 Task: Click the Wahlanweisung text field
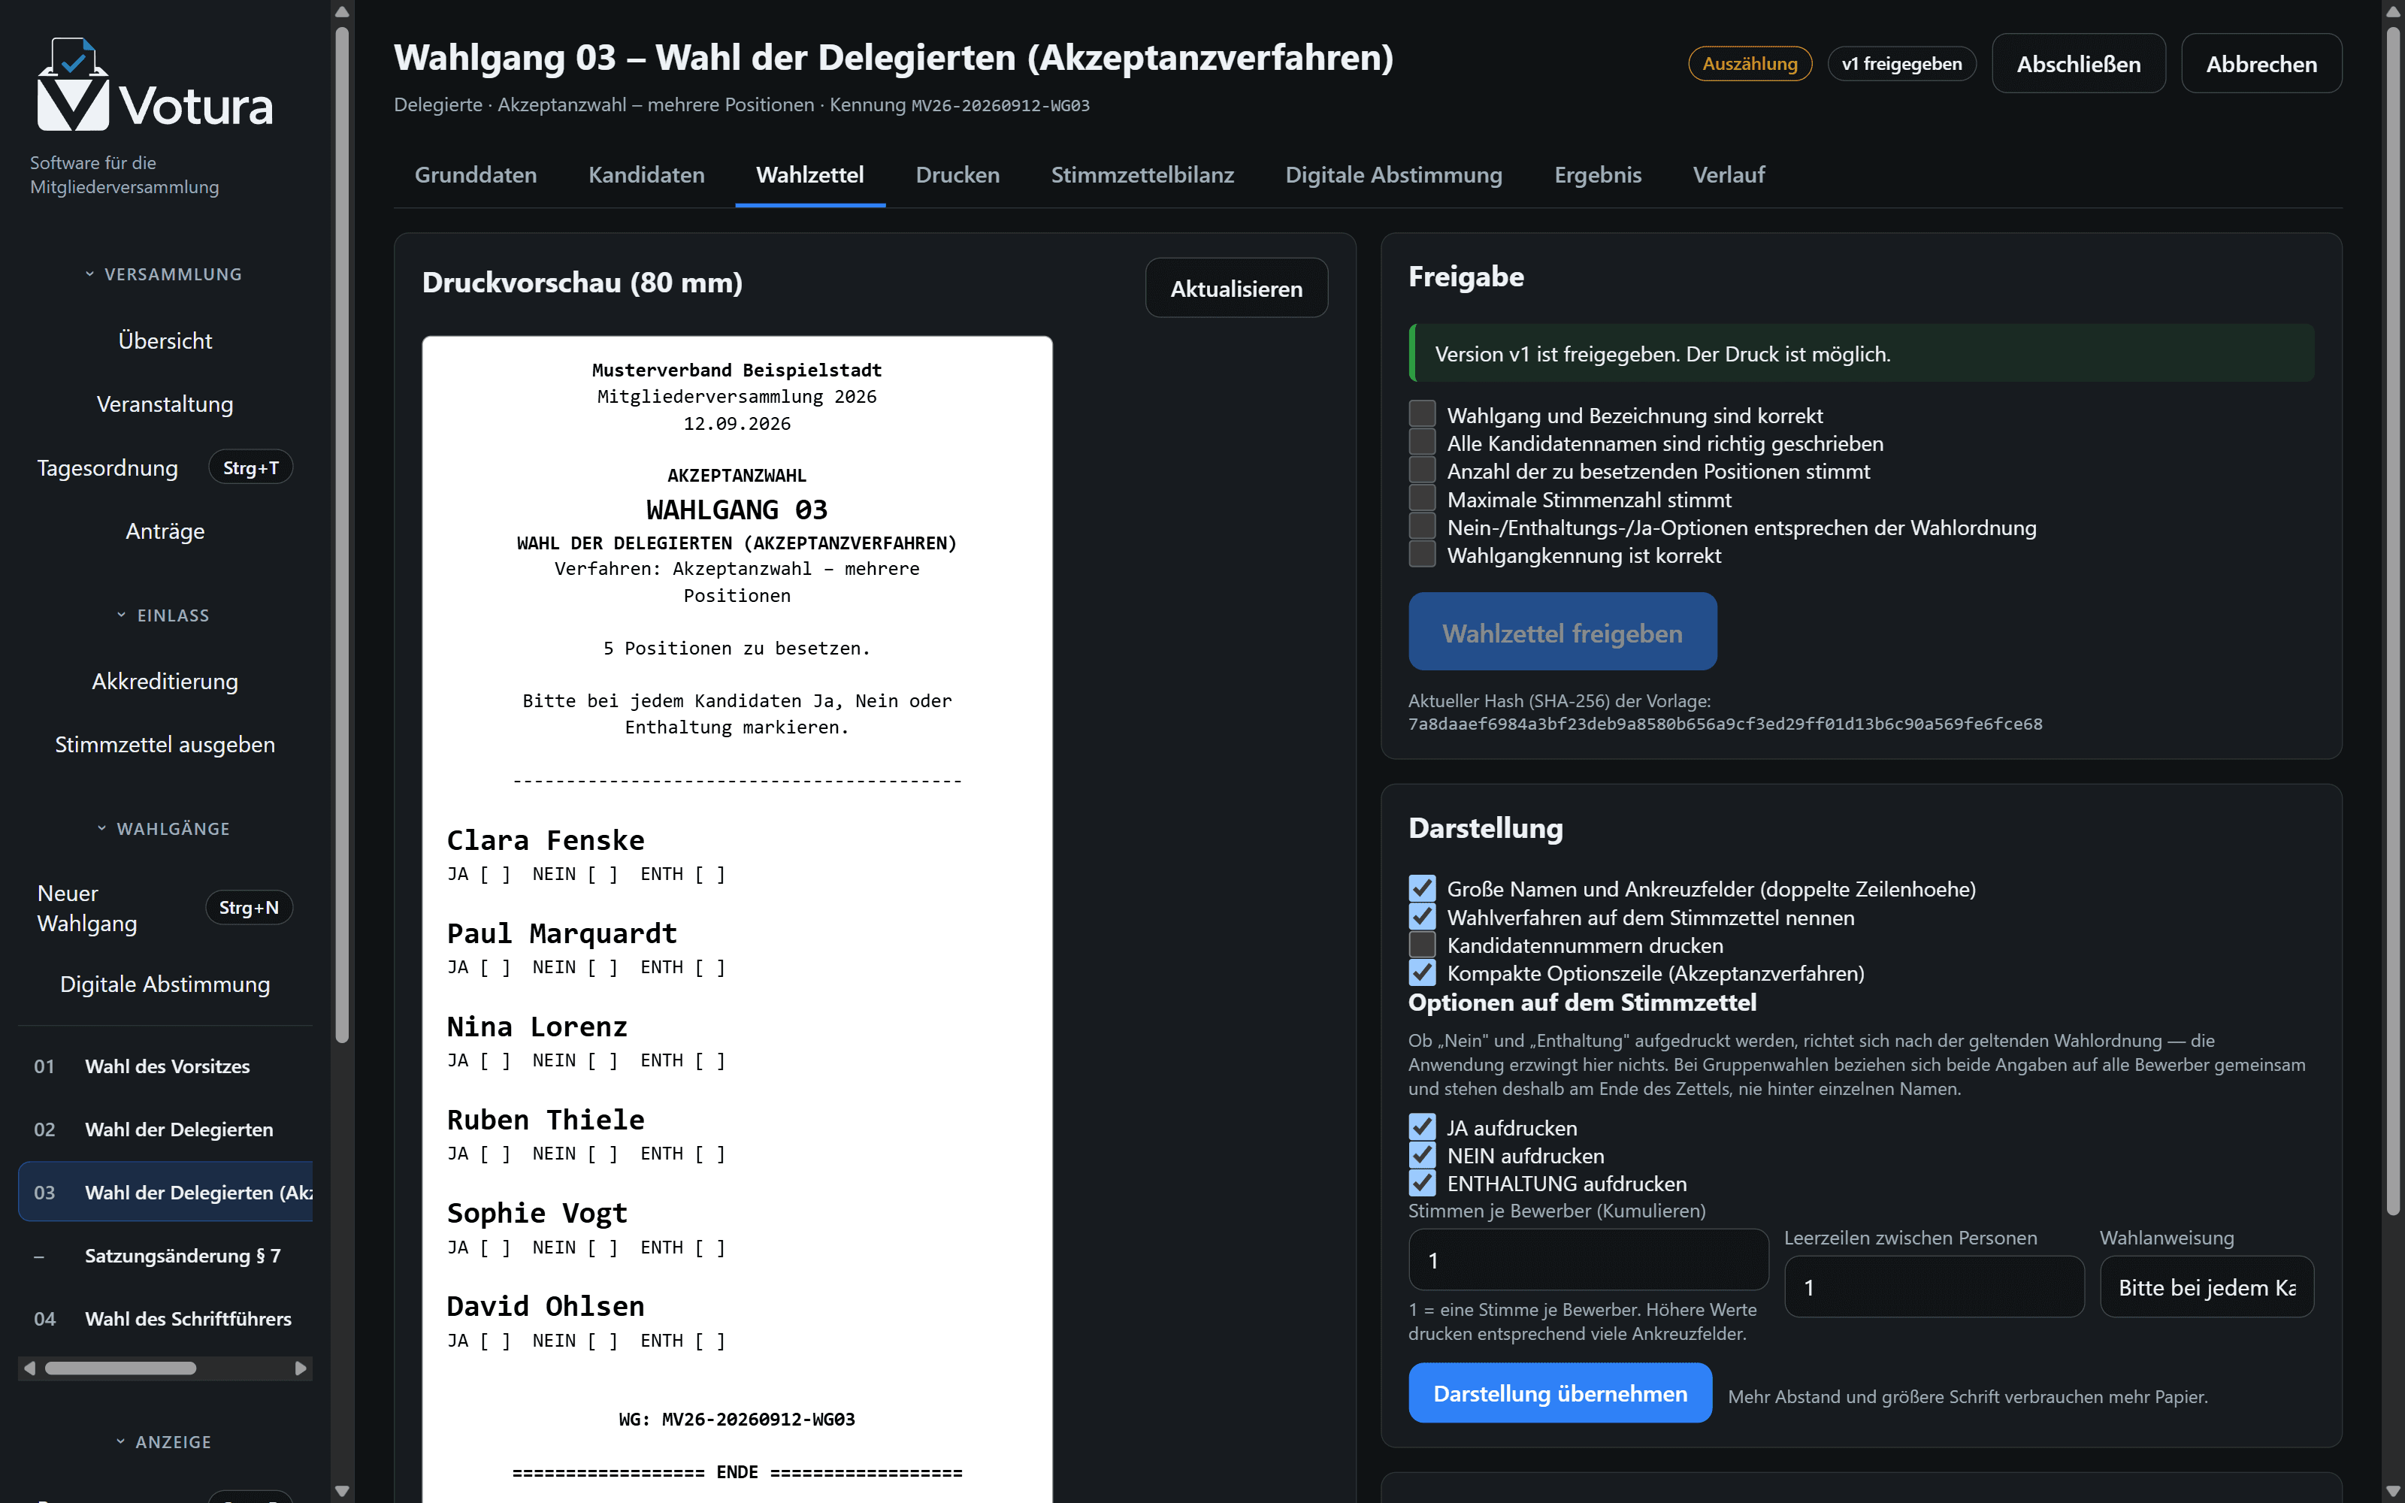pos(2207,1287)
